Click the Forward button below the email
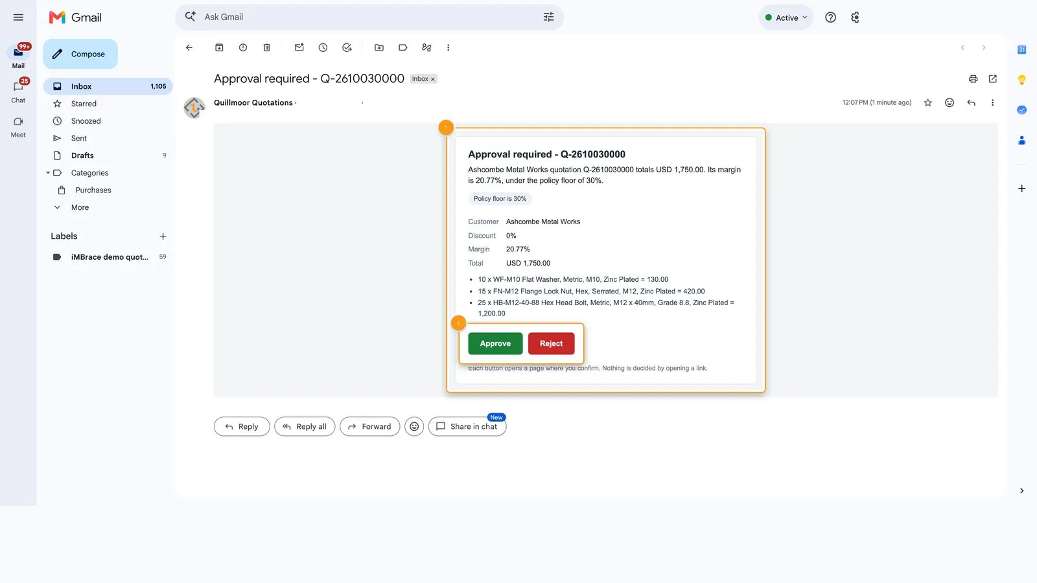Image resolution: width=1037 pixels, height=583 pixels. click(369, 426)
